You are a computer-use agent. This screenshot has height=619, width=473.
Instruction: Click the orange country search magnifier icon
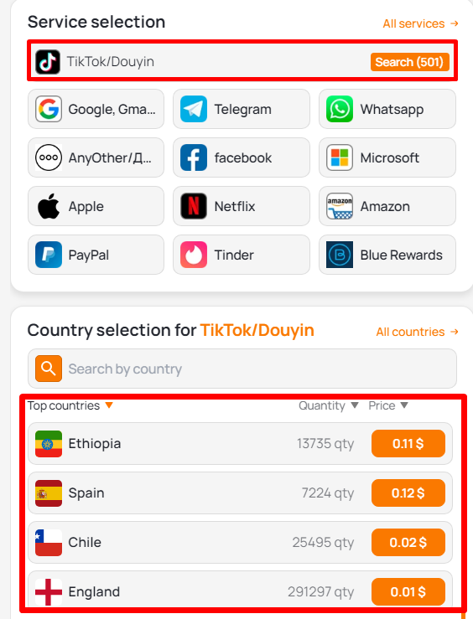click(x=49, y=369)
